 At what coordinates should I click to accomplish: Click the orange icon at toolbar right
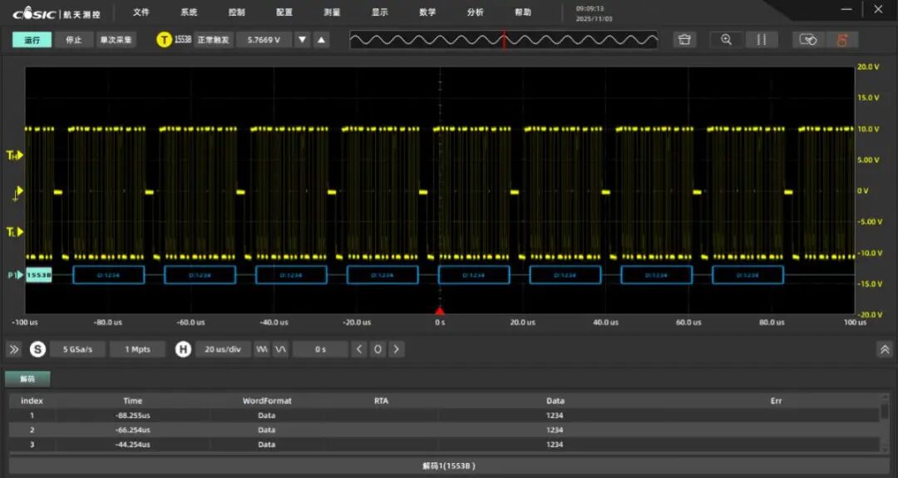tap(841, 40)
